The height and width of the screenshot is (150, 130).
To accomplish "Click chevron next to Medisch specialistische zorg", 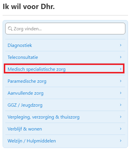I will click(x=121, y=69).
